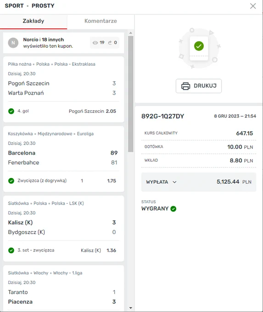Click the share arrow icon showing 0
Screen dimensions: 263x312
point(110,43)
